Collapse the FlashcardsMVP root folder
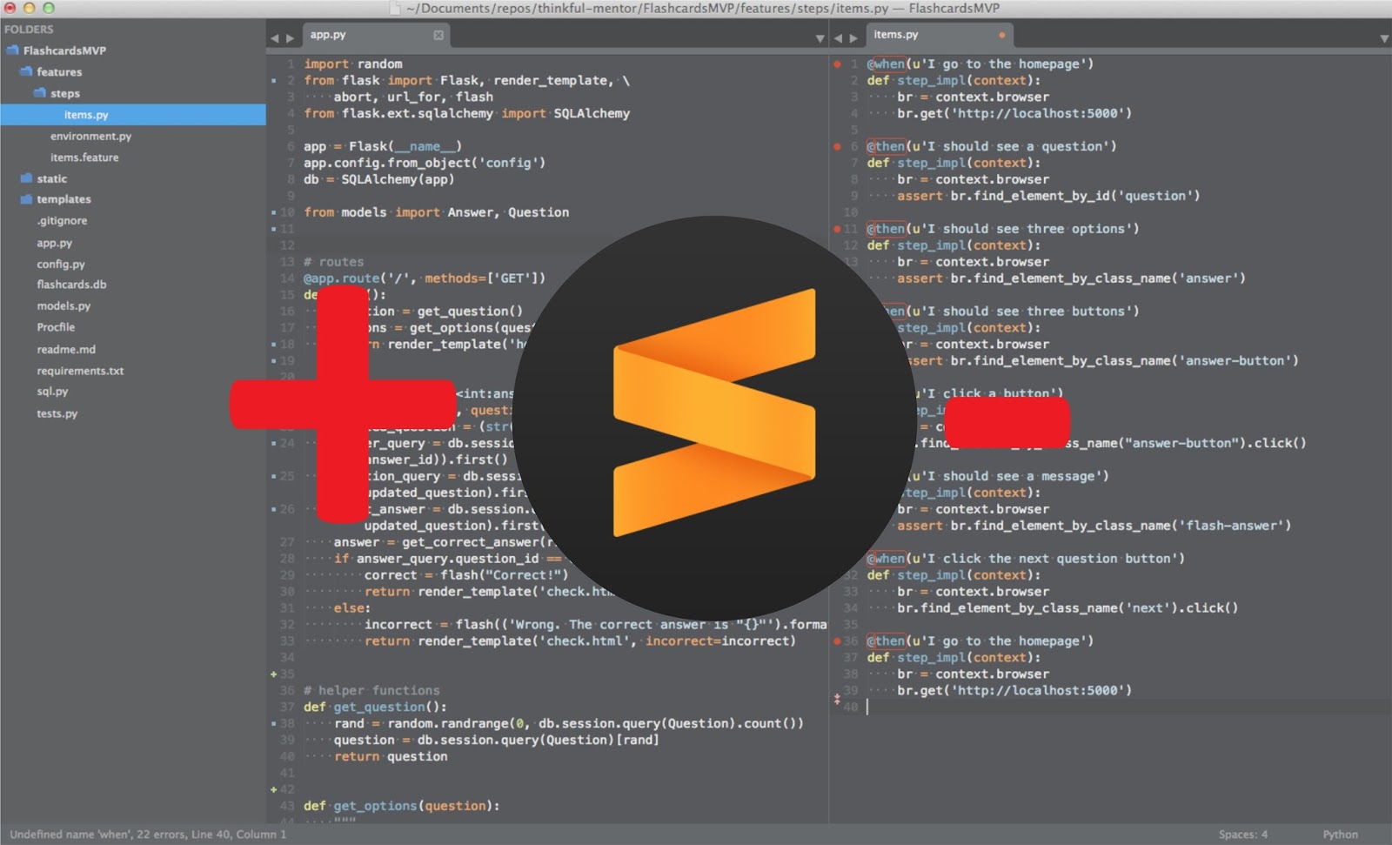The height and width of the screenshot is (845, 1392). 12,50
